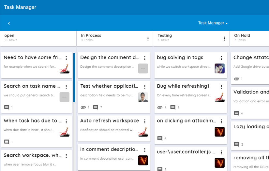Click comment icon on 'on clicking on attachm...' card
Image resolution: width=269 pixels, height=171 pixels.
(160, 138)
